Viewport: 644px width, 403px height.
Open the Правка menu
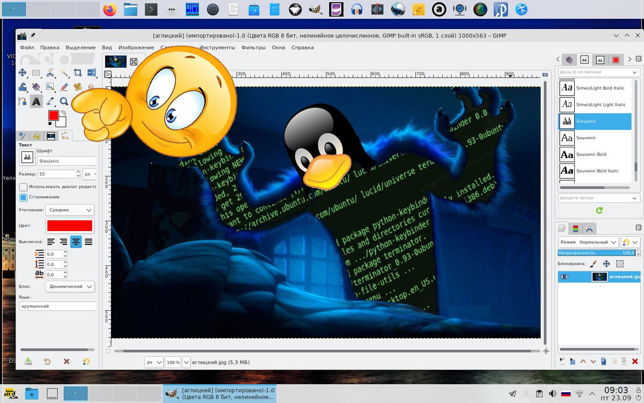point(49,47)
